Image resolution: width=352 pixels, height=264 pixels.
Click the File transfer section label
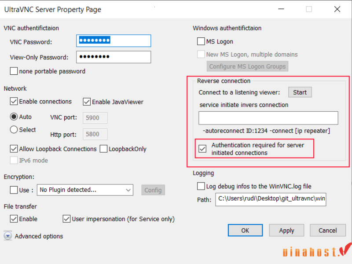pyautogui.click(x=20, y=206)
